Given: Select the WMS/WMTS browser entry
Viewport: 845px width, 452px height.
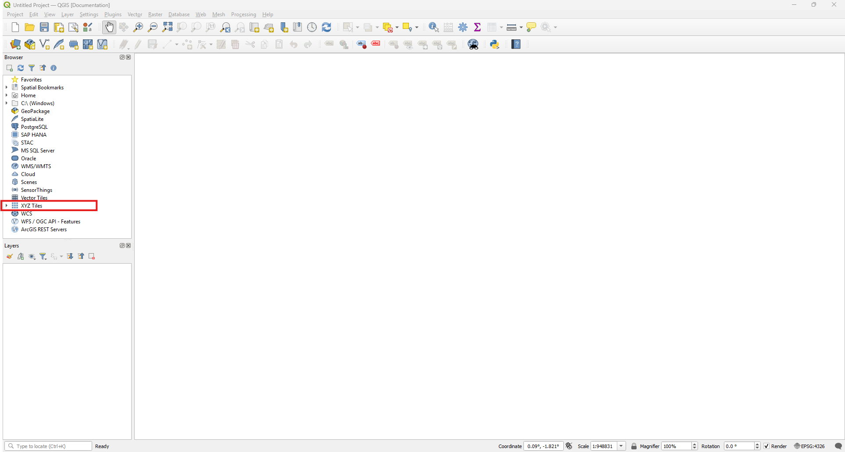Looking at the screenshot, I should click(36, 166).
